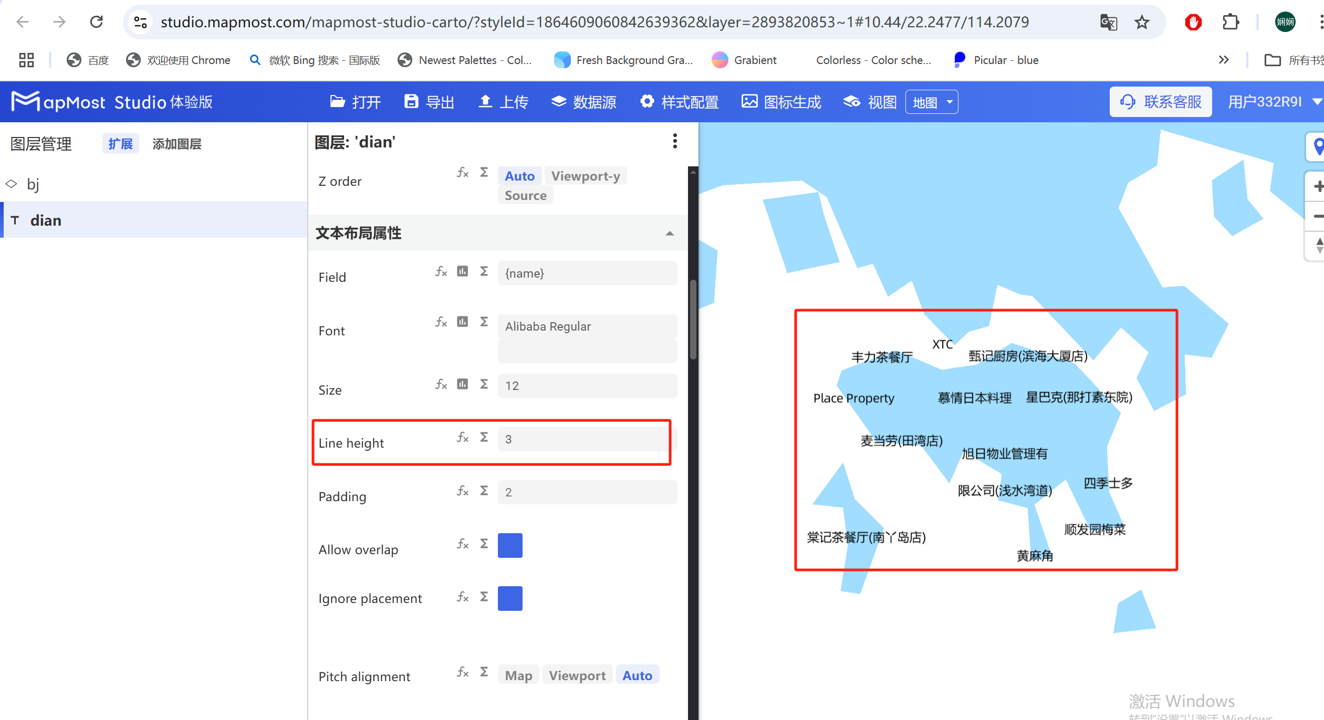Open the 样式配置 style configuration tool
This screenshot has height=720, width=1324.
[x=679, y=101]
